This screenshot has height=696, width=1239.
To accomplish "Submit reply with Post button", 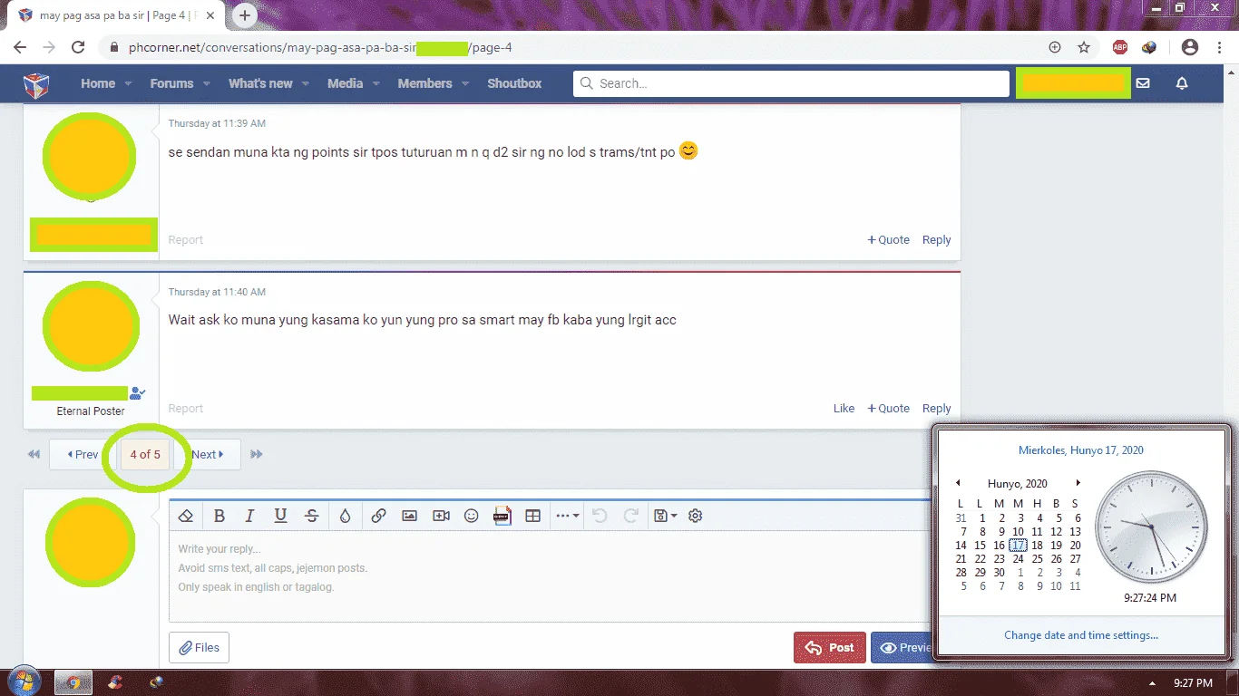I will click(830, 648).
